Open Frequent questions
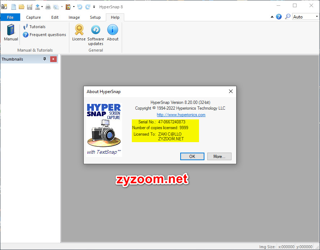Screen dimensions: 320x250 pyautogui.click(x=44, y=35)
